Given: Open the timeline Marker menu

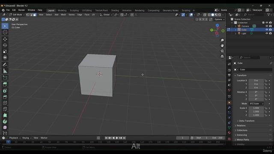Looking at the screenshot, I should (x=44, y=138).
